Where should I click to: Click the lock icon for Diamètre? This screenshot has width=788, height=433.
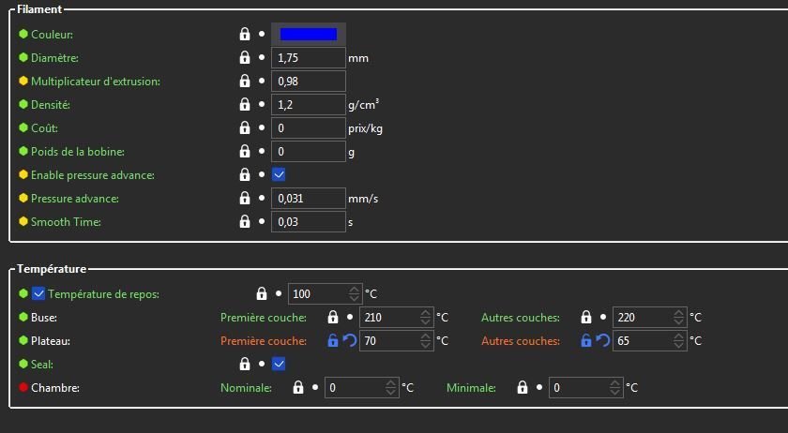[x=245, y=58]
